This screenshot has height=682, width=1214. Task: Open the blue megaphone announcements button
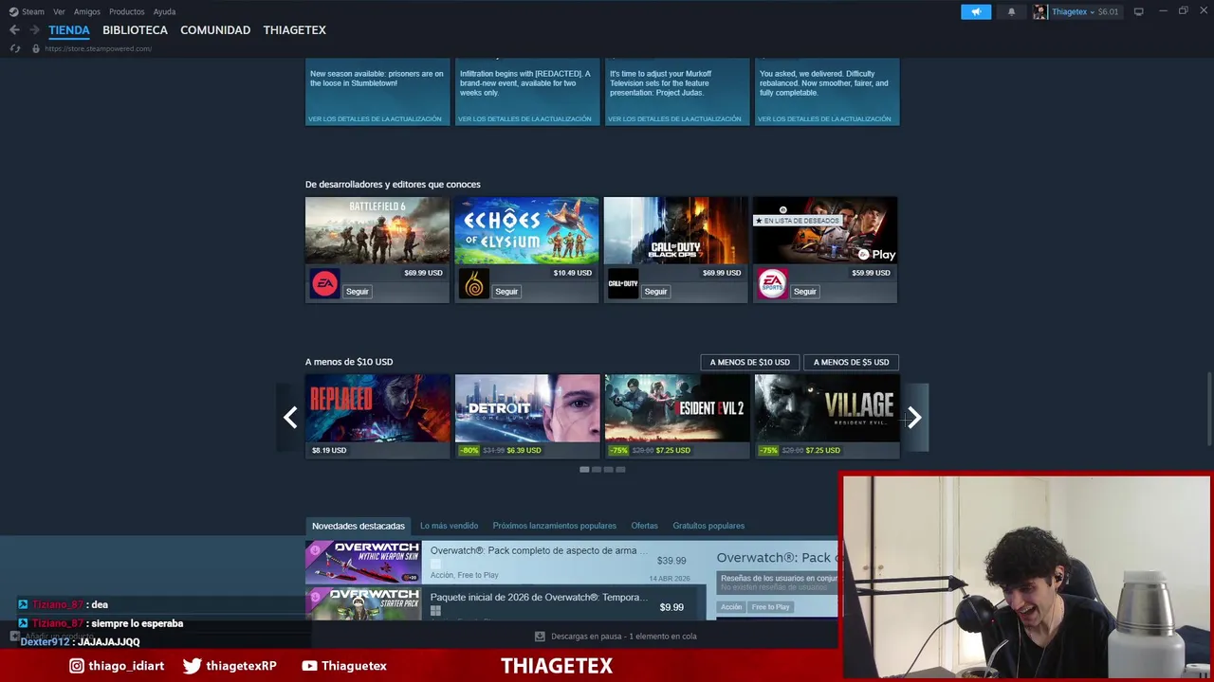pos(976,11)
